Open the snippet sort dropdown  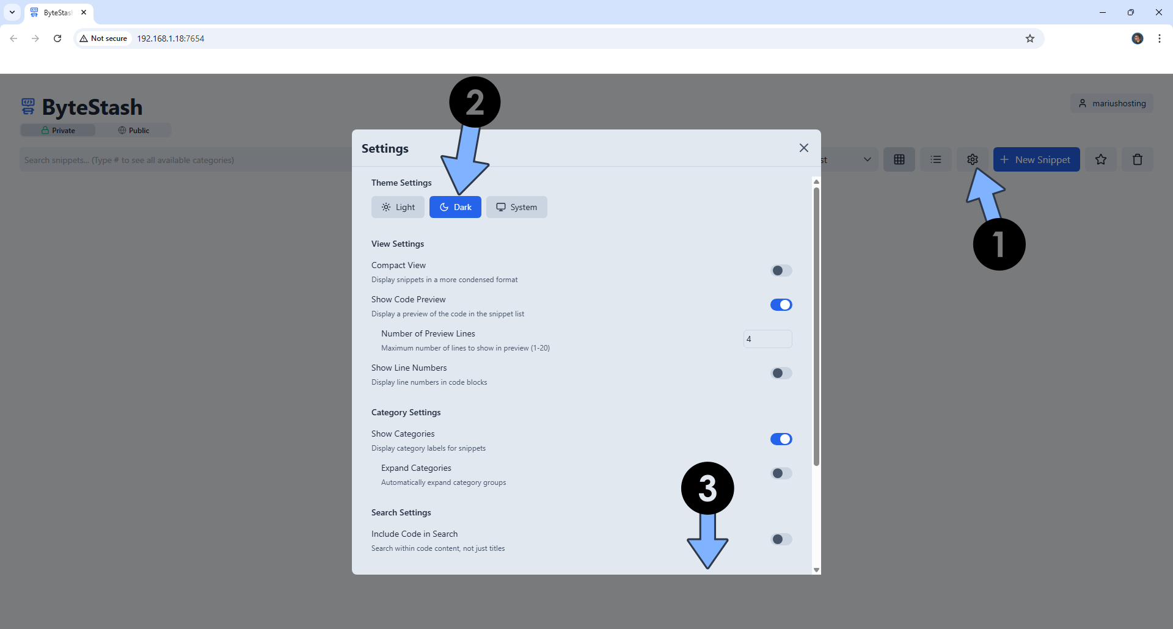(x=868, y=159)
